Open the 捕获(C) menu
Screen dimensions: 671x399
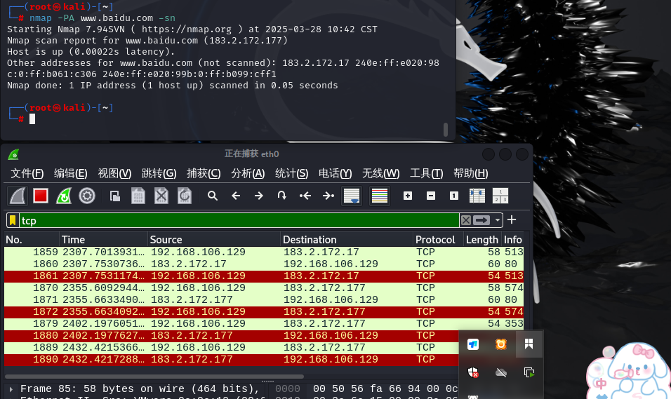pyautogui.click(x=204, y=173)
